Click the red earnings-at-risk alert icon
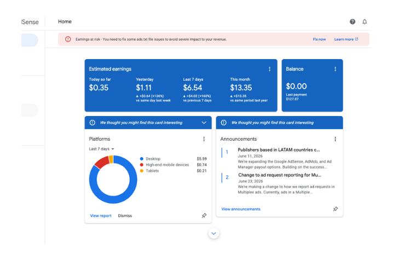Viewport: 408px width, 260px height. [68, 39]
